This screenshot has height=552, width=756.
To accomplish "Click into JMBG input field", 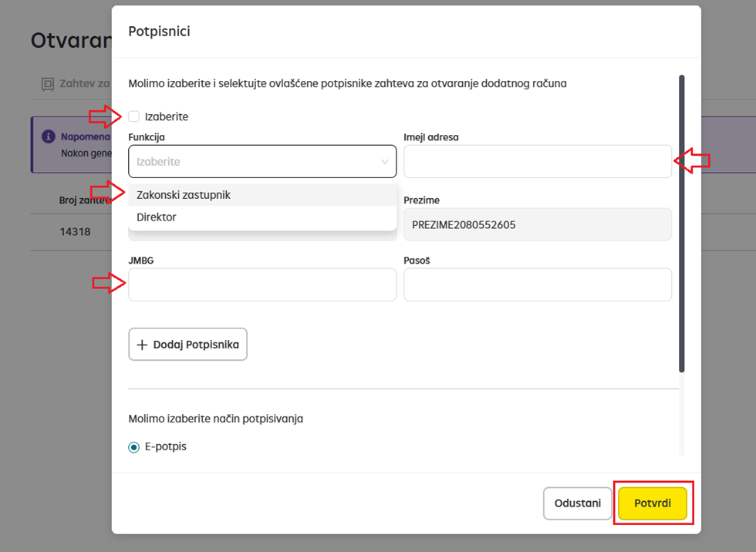I will [x=262, y=284].
